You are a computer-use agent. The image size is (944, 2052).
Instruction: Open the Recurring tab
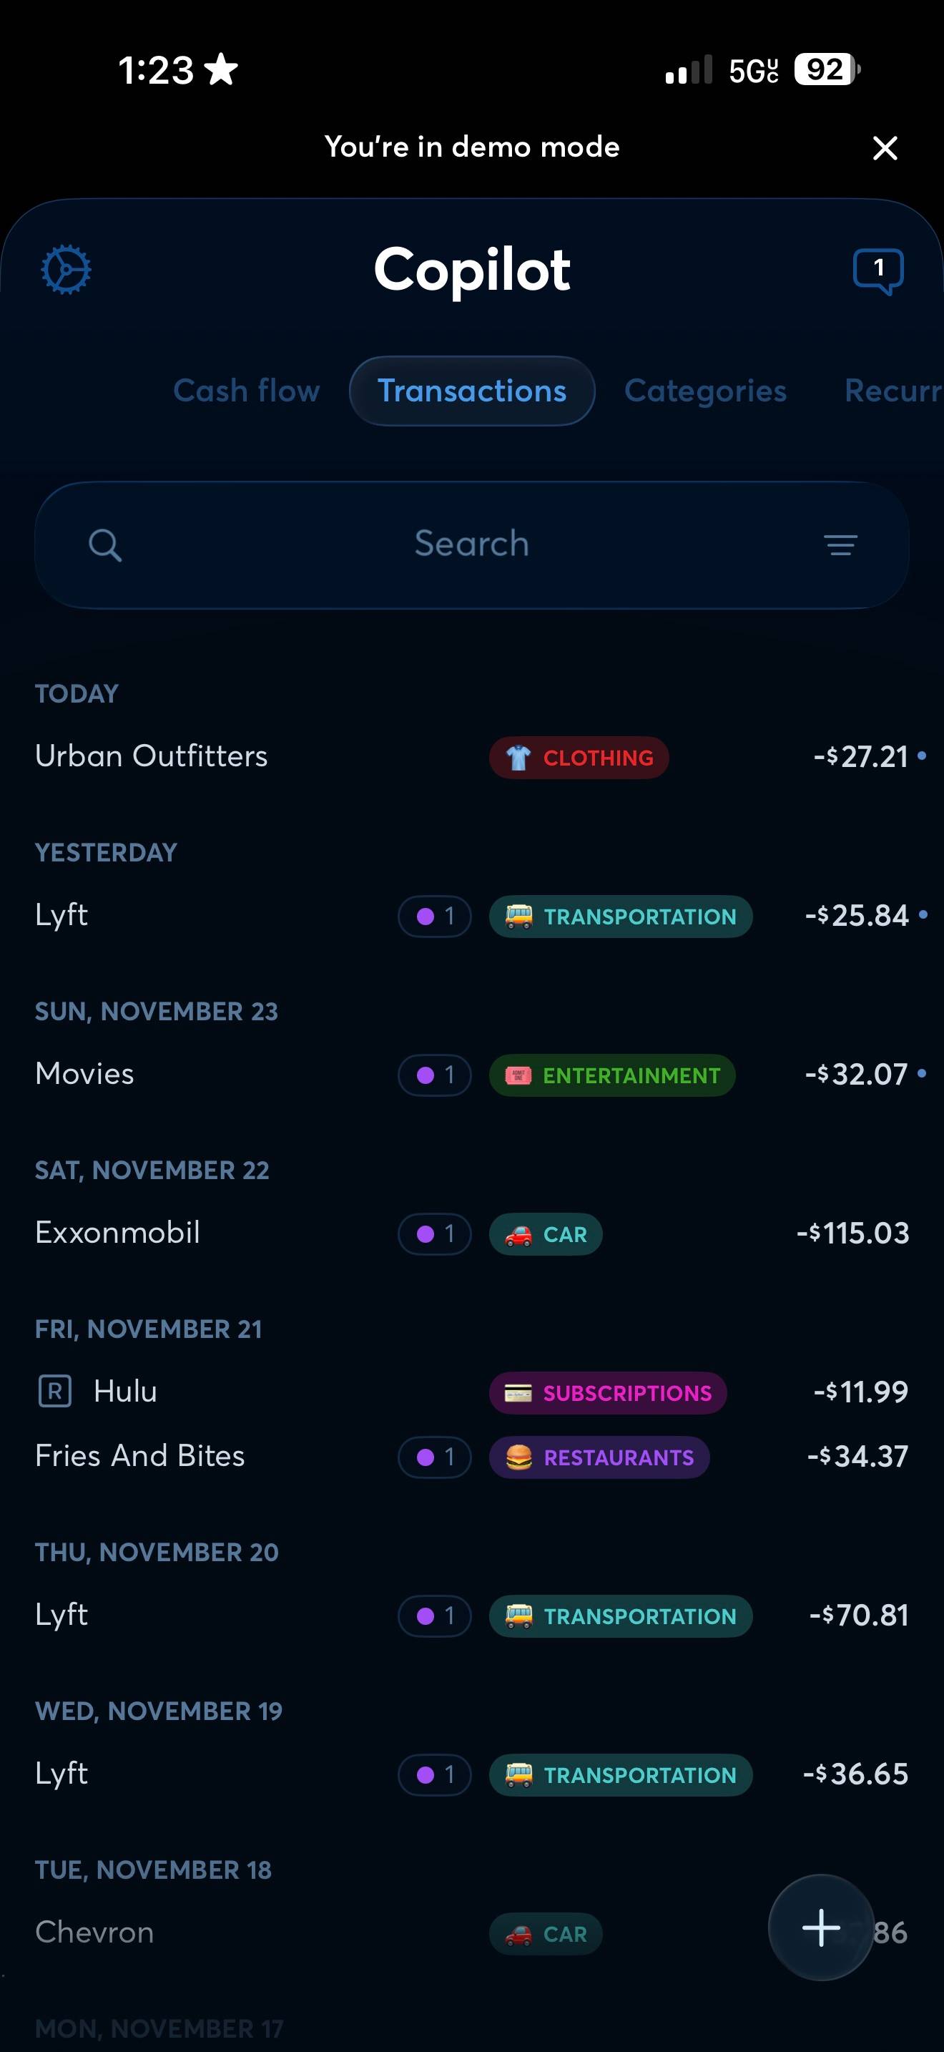point(893,391)
